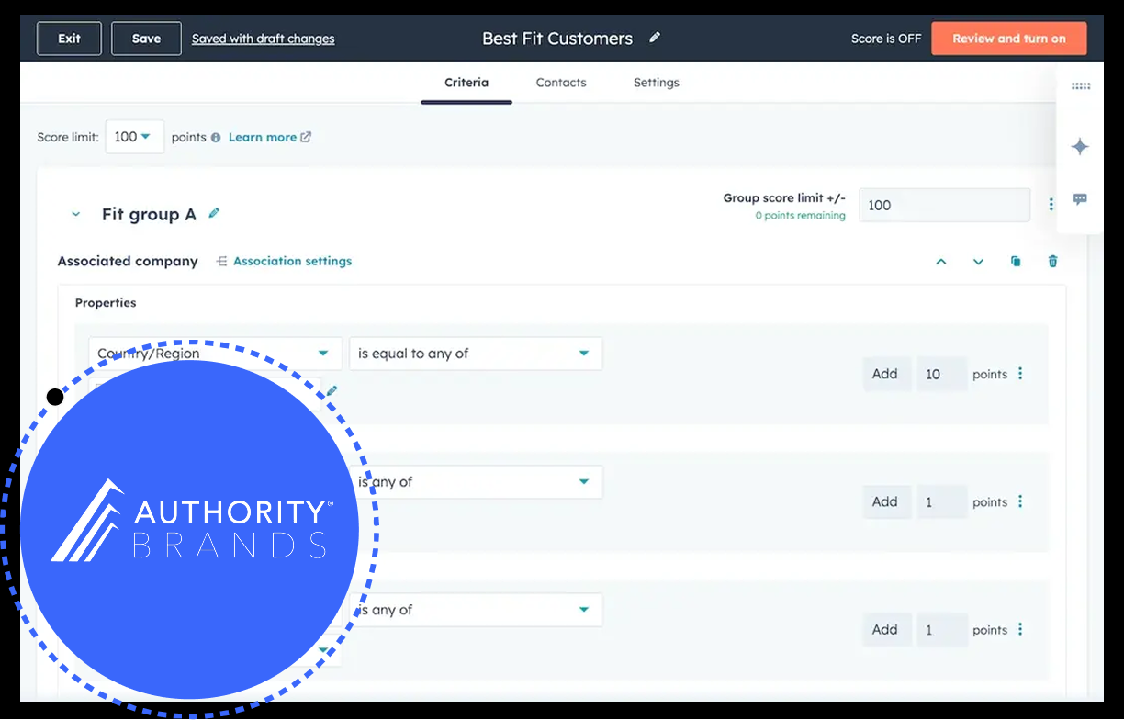Click Add button in Country/Region row
This screenshot has height=720, width=1124.
885,374
